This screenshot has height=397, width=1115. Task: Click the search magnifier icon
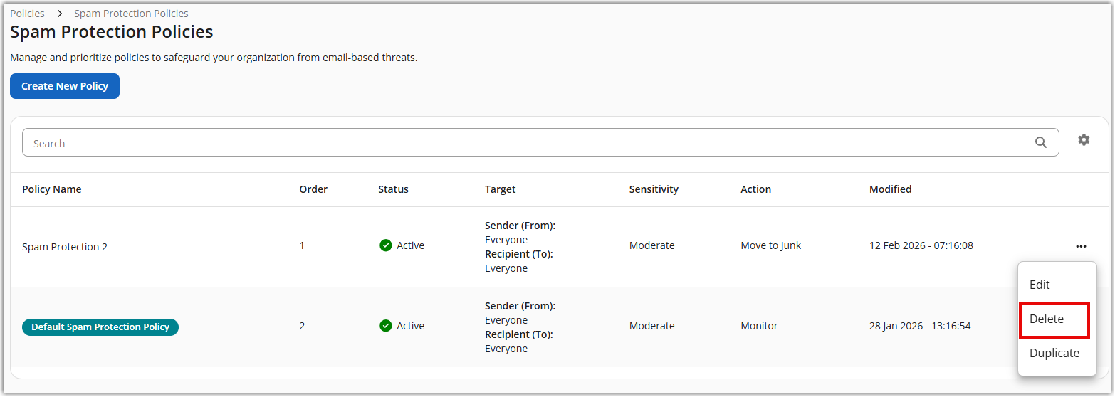1040,143
